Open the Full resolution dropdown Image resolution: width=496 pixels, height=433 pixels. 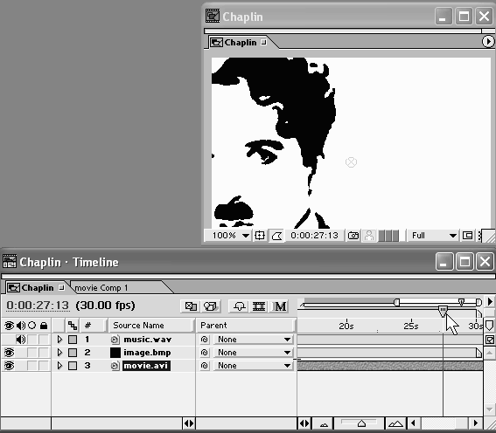[433, 236]
